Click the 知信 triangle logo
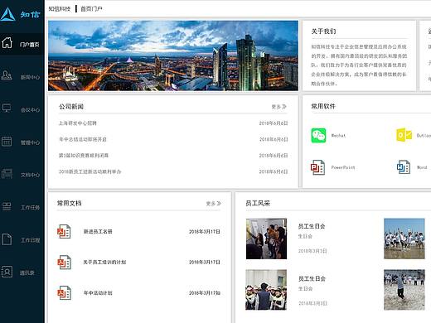Screen dimensions: 431x323 pos(7,14)
